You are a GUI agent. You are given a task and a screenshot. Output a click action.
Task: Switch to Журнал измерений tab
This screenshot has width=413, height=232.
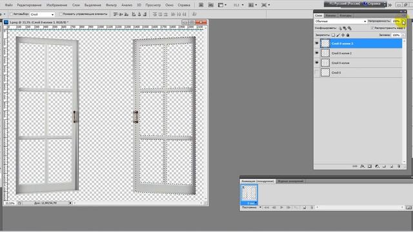coord(291,181)
